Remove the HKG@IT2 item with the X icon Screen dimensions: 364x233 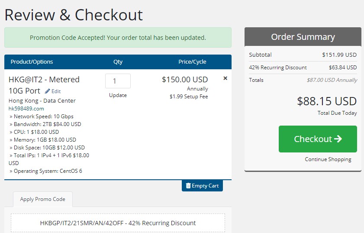225,78
